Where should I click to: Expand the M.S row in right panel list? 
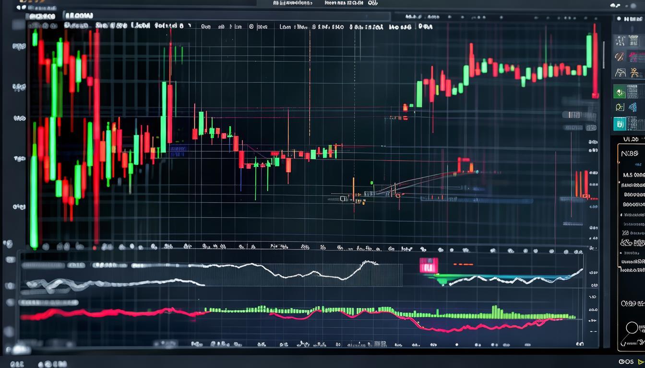pyautogui.click(x=633, y=175)
